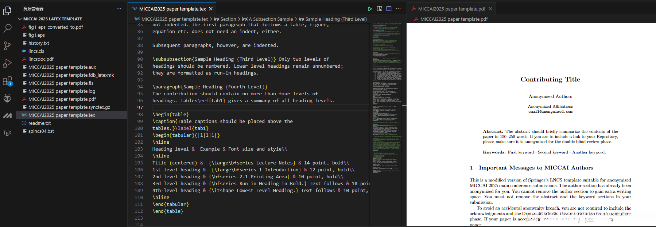Open readme.txt in the file explorer
656x227 pixels.
(x=39, y=123)
